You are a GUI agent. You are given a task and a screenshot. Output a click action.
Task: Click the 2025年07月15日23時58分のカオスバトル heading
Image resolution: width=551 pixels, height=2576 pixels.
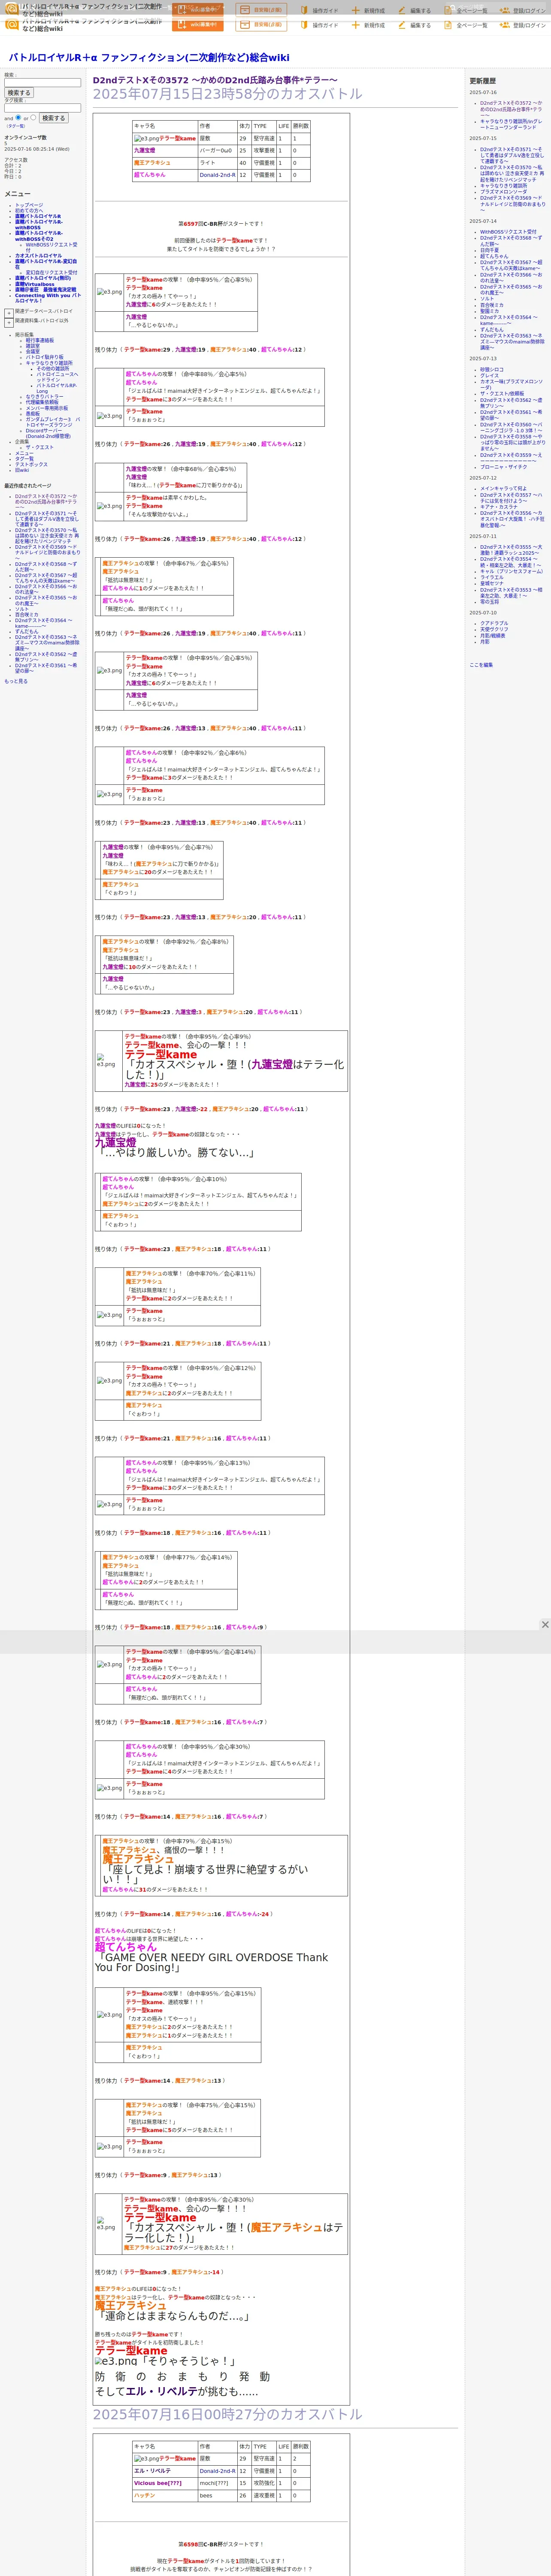point(228,94)
